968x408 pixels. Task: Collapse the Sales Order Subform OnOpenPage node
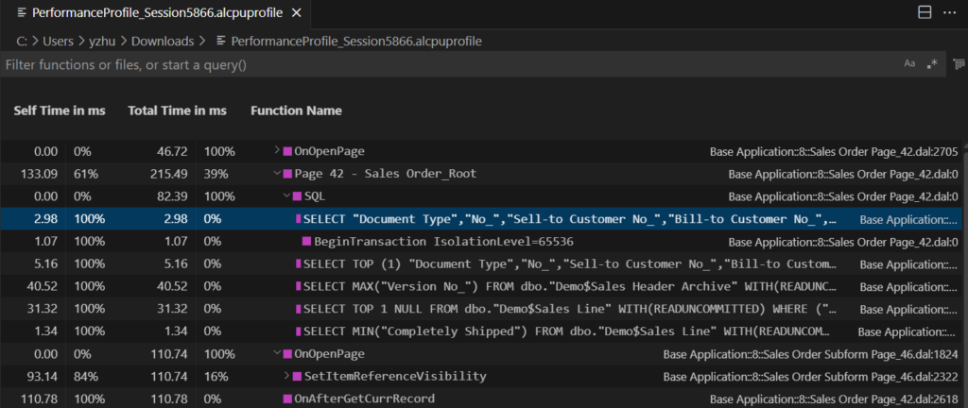(x=277, y=354)
